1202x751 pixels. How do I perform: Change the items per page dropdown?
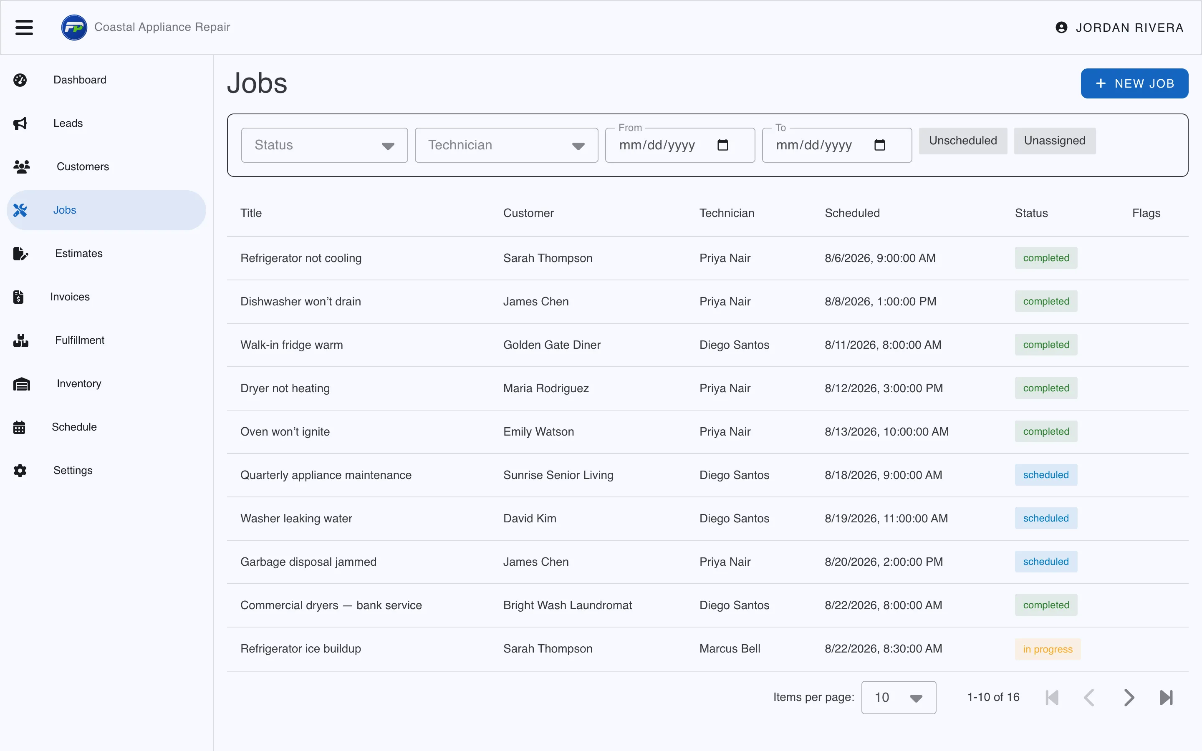899,697
